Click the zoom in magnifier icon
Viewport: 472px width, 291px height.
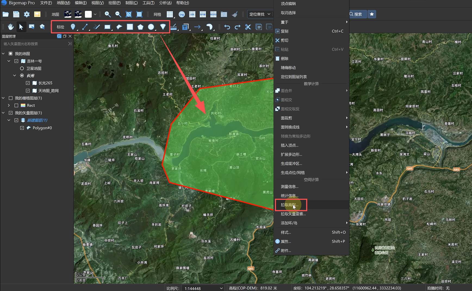coord(108,14)
